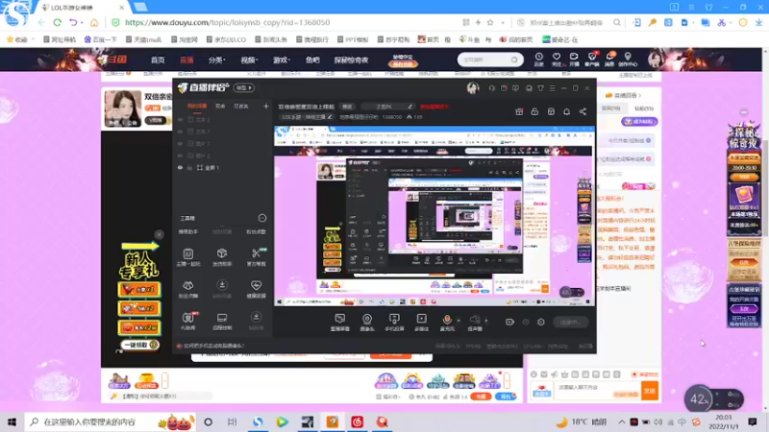Expand the favorites star dropdown arrow

click(x=503, y=22)
